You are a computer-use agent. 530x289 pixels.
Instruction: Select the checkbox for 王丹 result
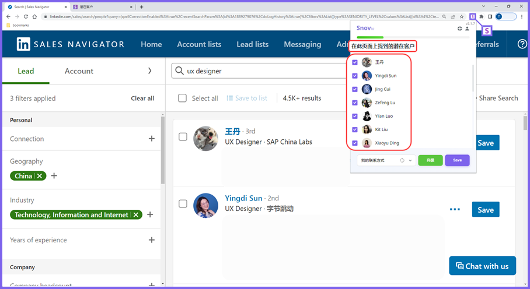183,136
